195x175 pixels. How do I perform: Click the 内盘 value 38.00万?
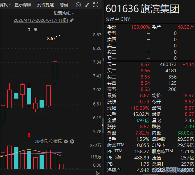[x=186, y=133]
